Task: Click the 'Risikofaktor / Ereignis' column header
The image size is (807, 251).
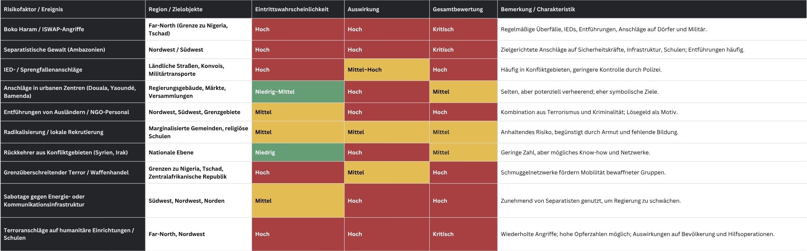Action: (33, 9)
